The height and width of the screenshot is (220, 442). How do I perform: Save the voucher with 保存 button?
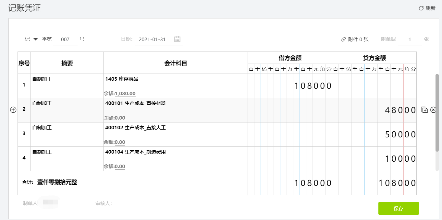(399, 208)
